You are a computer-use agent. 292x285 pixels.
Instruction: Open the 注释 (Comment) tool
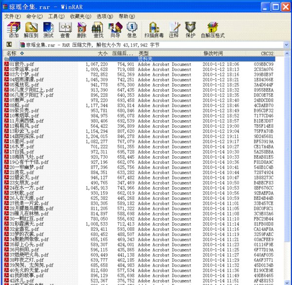coord(174,30)
